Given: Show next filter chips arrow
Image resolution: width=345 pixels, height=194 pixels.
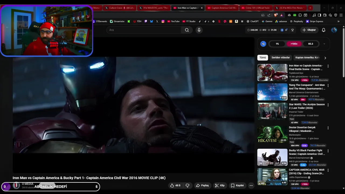Looking at the screenshot, I should [325, 58].
